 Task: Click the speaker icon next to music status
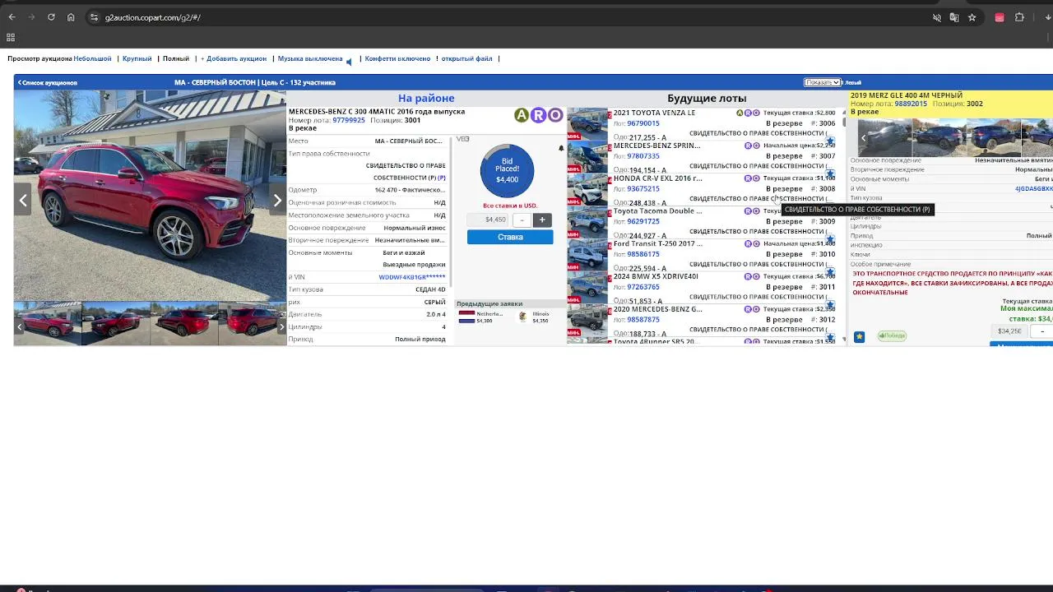349,61
